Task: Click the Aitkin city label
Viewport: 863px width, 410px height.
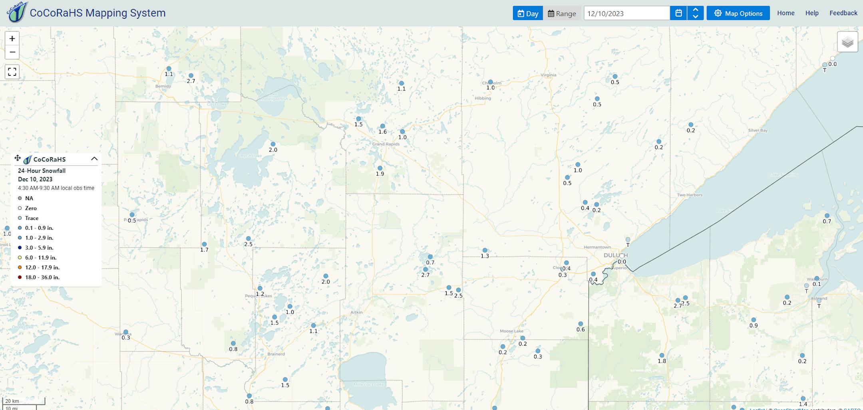Action: [356, 312]
